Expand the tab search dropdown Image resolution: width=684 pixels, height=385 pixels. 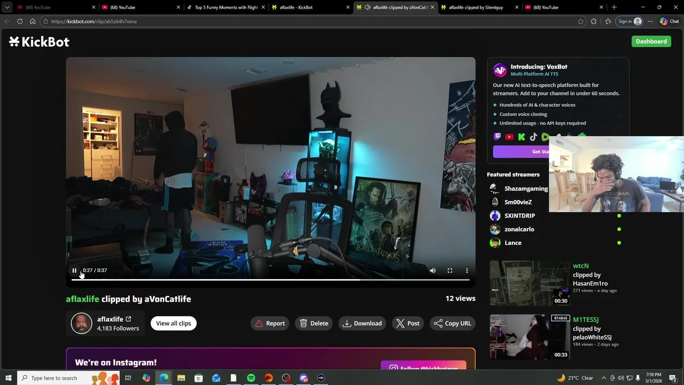7,7
